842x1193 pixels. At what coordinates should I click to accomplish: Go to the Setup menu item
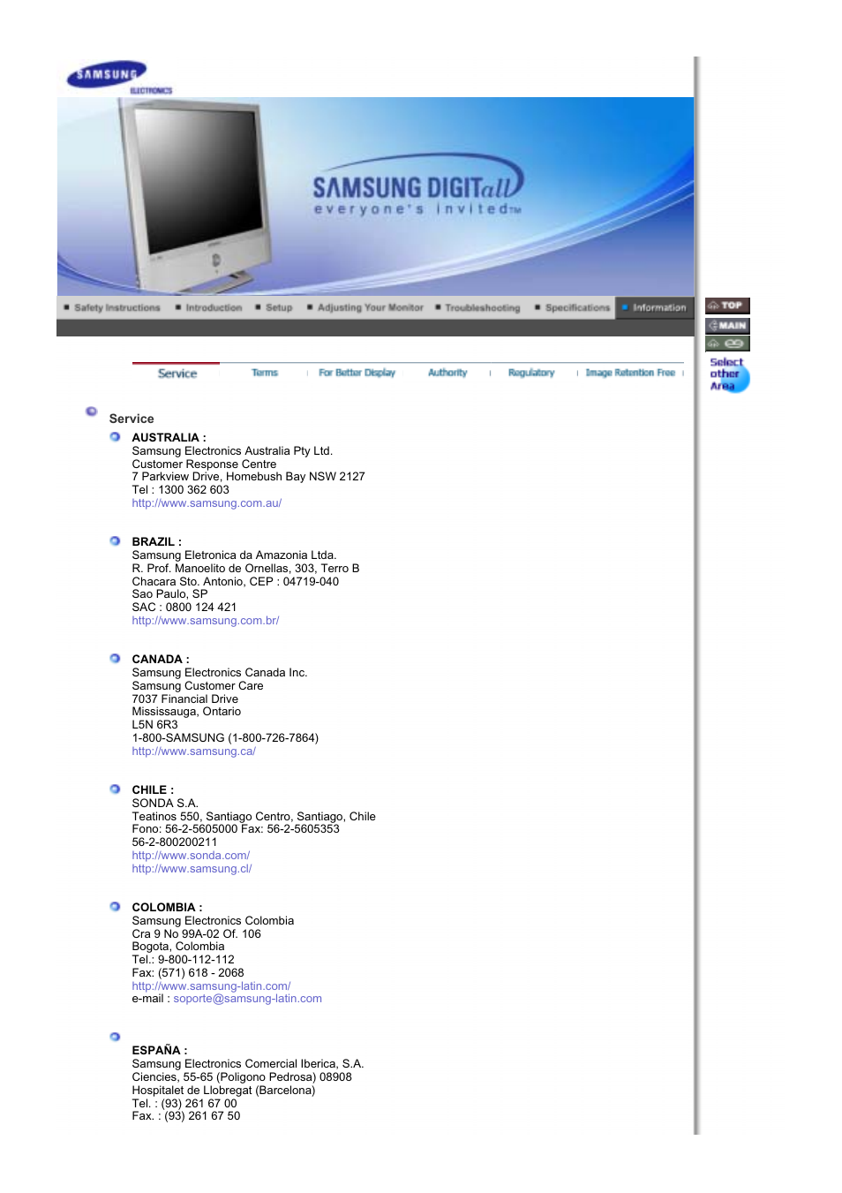pos(274,307)
